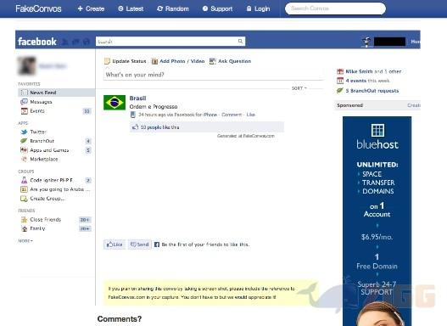Open the Family friends list
The image size is (447, 326).
click(x=37, y=228)
